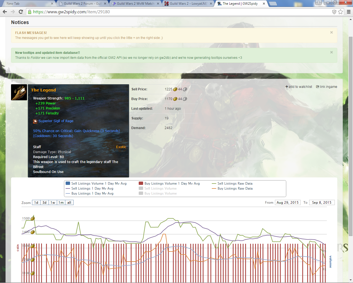Bookmark page with the star icon
The image size is (353, 283).
coord(341,12)
